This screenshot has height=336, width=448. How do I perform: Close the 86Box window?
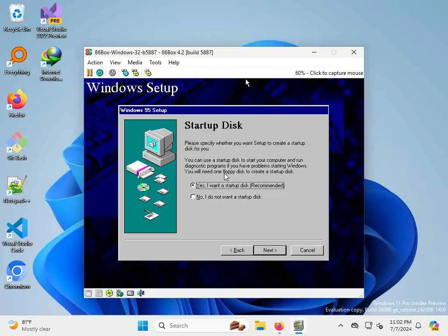353,52
